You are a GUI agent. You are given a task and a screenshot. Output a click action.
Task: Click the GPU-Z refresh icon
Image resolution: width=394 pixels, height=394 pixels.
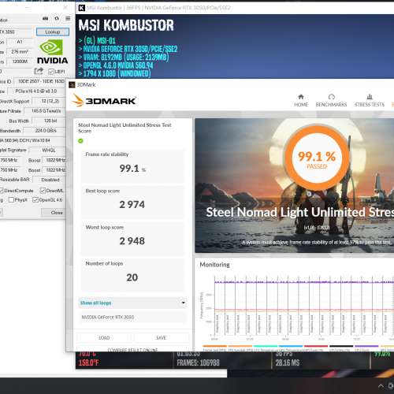tap(57, 18)
